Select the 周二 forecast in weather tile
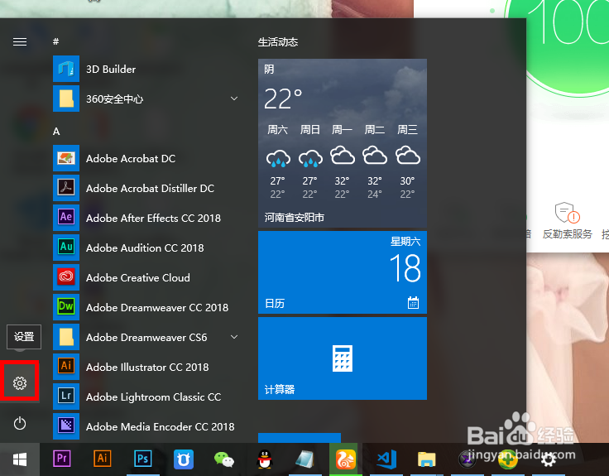 (375, 161)
